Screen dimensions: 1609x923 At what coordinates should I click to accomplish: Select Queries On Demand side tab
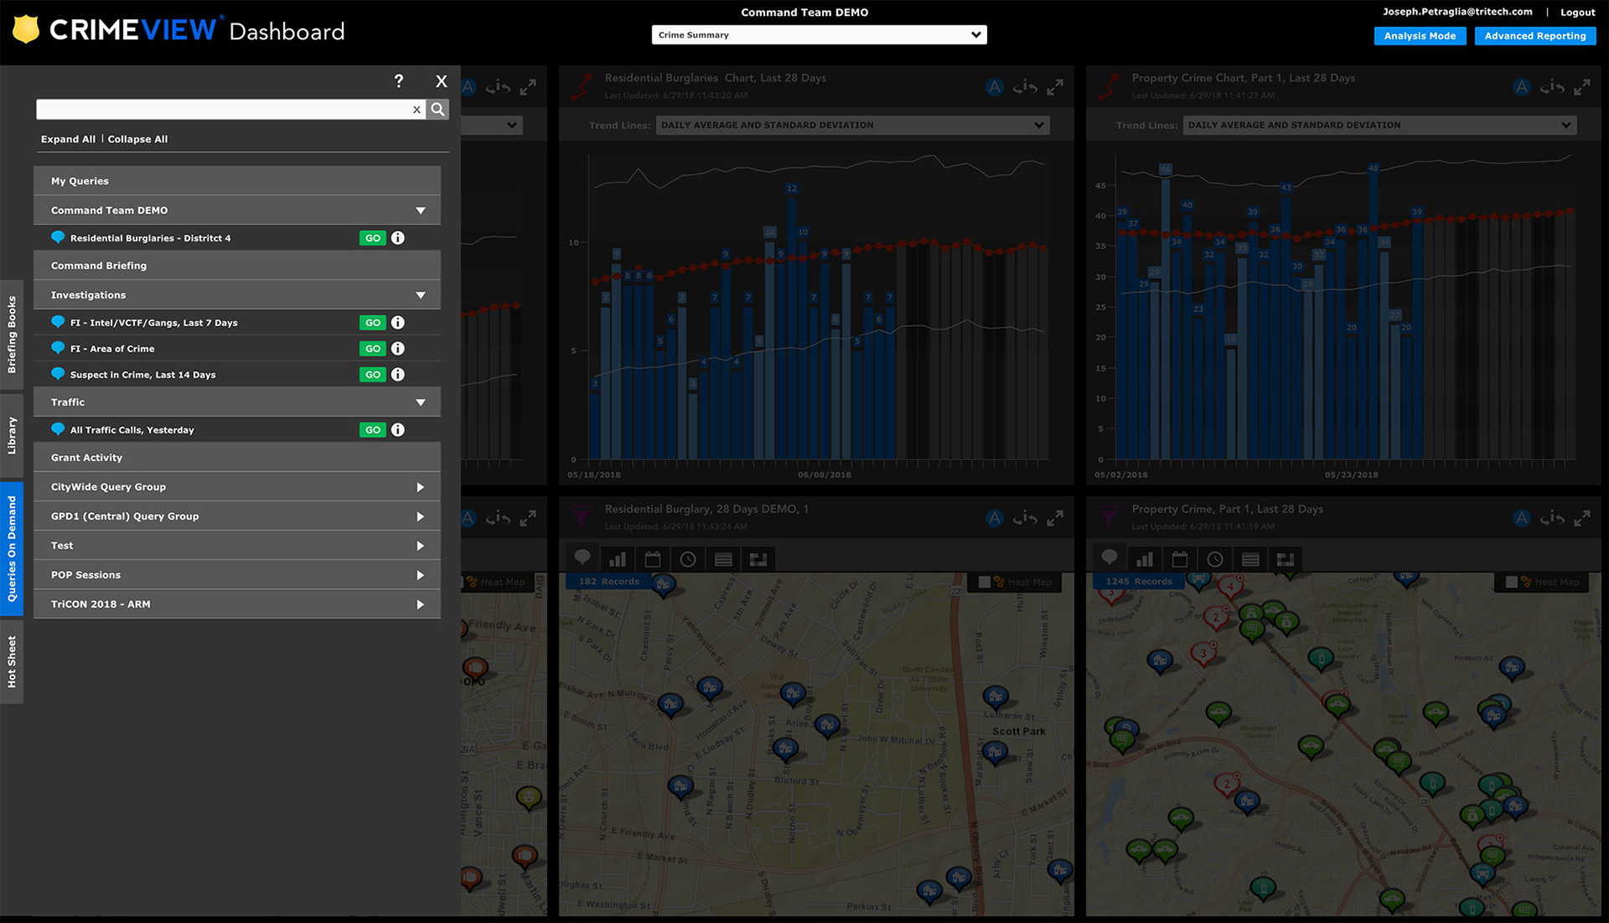pyautogui.click(x=12, y=549)
